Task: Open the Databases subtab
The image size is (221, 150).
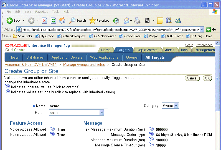Action: (x=35, y=57)
